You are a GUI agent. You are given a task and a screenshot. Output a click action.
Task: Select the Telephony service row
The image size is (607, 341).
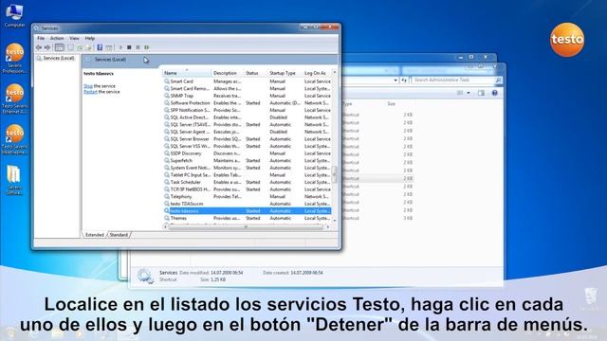pyautogui.click(x=247, y=196)
